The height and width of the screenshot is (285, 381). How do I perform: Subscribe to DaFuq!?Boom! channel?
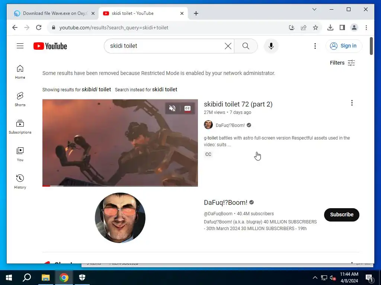(x=342, y=215)
